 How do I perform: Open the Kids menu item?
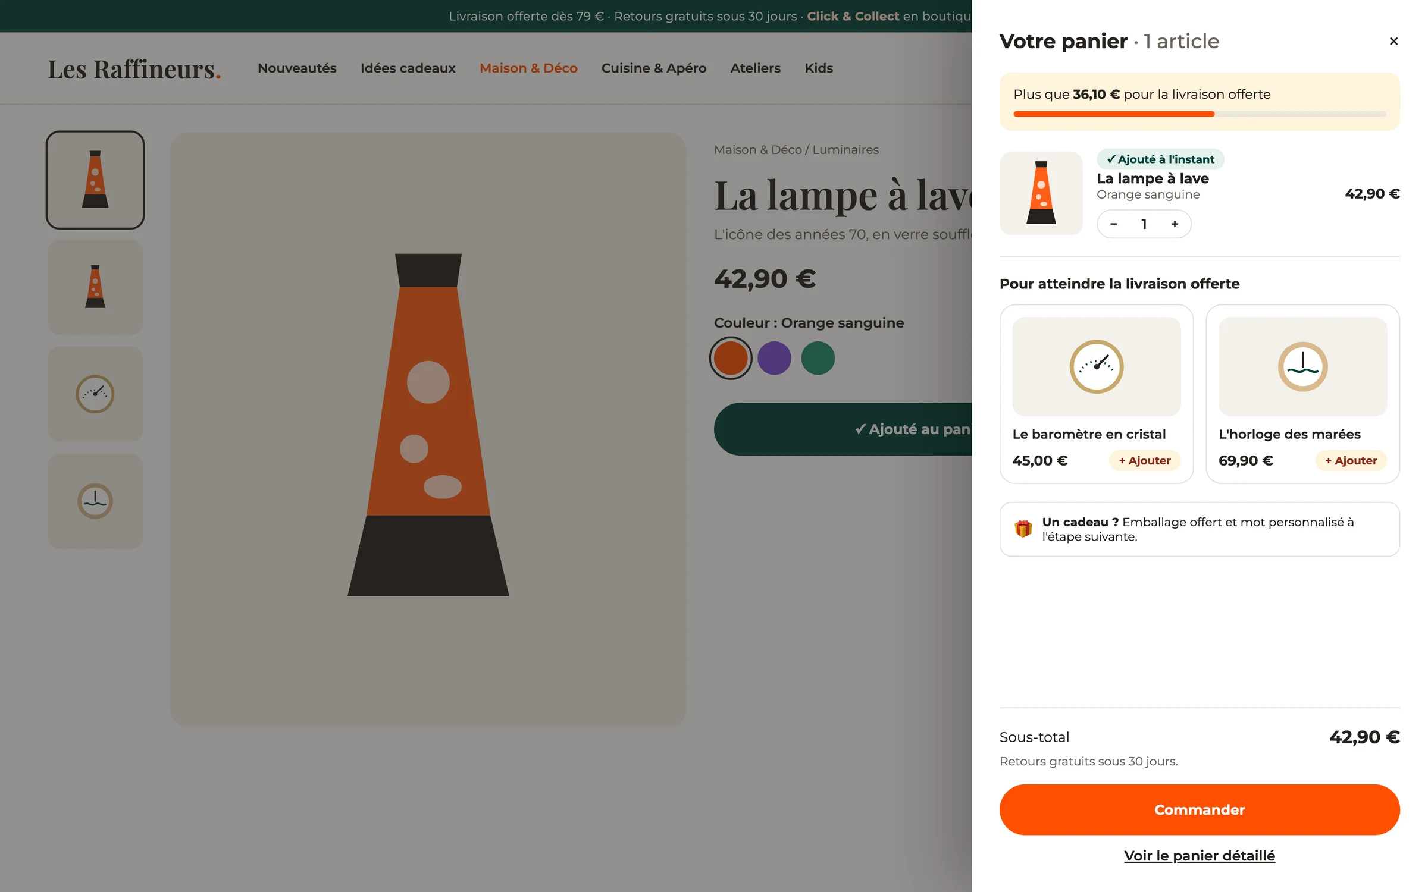coord(819,68)
